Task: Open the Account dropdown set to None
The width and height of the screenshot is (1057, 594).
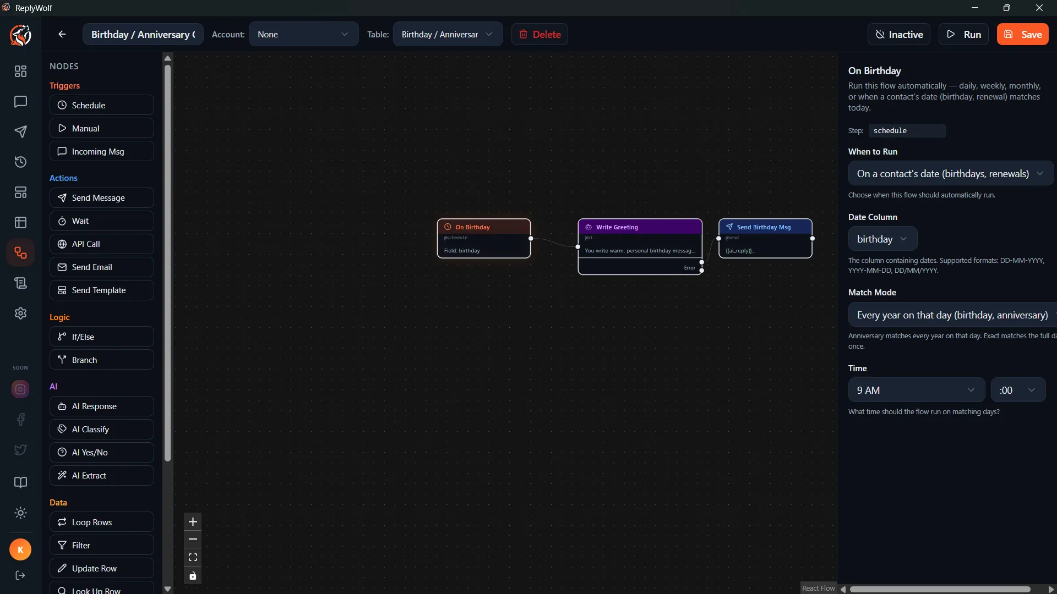Action: pyautogui.click(x=303, y=34)
